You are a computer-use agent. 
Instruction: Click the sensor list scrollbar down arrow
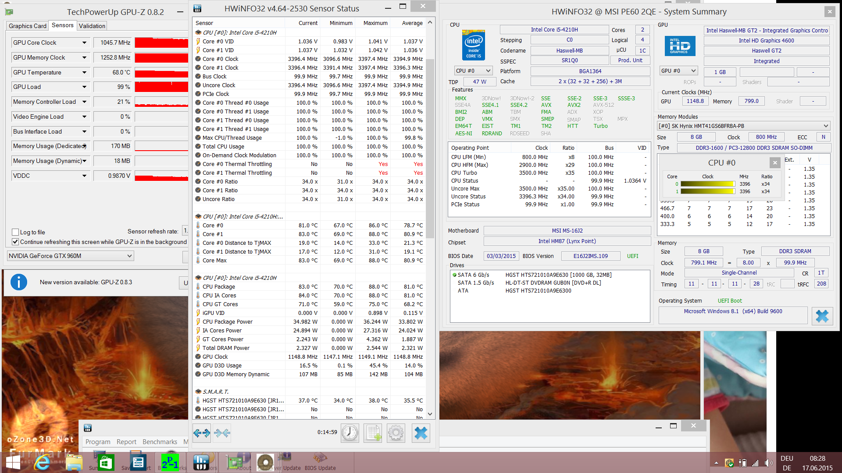[430, 414]
